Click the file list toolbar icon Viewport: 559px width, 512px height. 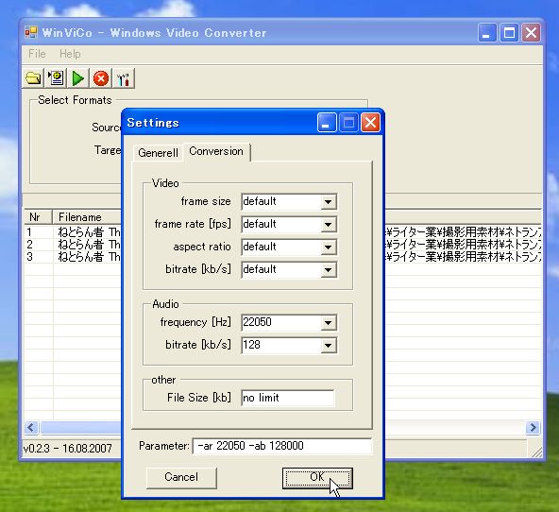pos(56,78)
